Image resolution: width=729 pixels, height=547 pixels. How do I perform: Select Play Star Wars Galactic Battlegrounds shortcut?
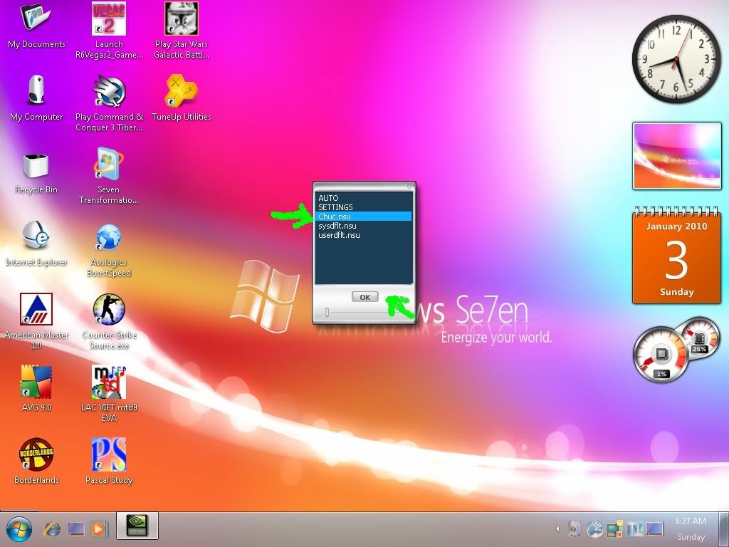pyautogui.click(x=182, y=31)
